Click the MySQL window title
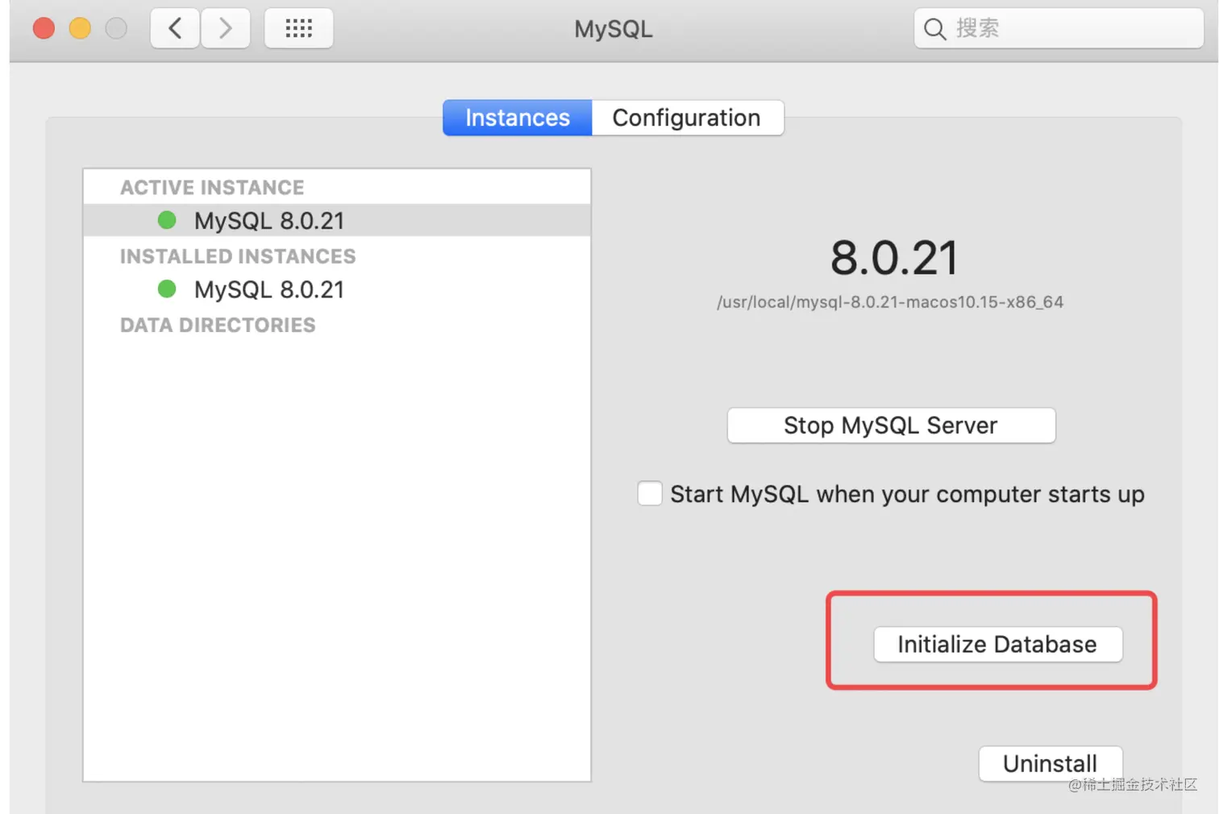Viewport: 1219px width, 814px height. pos(614,29)
